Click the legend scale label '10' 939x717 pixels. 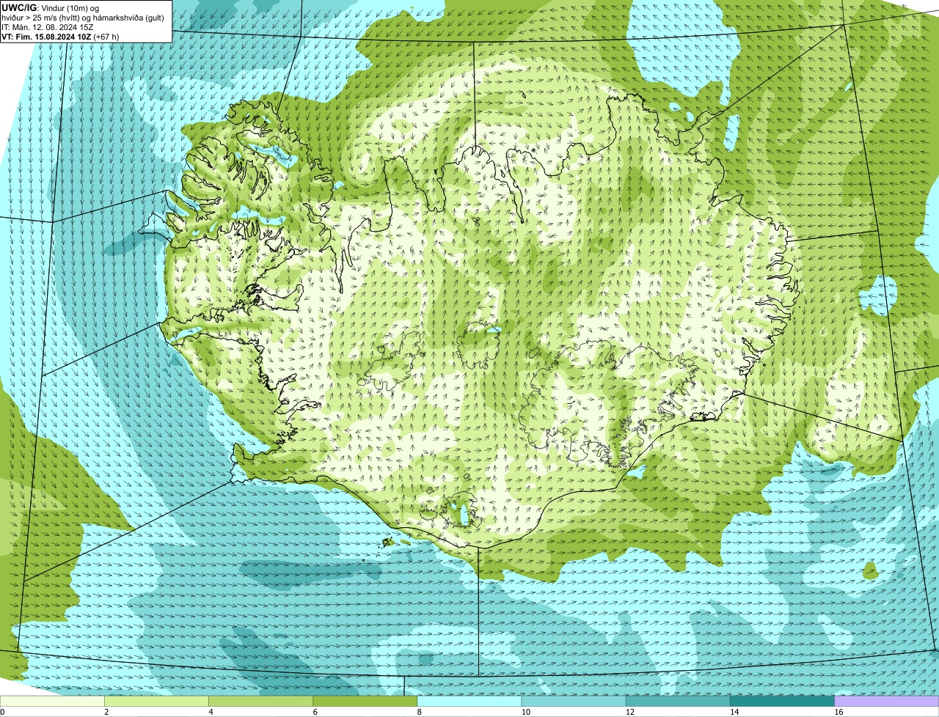(x=525, y=712)
